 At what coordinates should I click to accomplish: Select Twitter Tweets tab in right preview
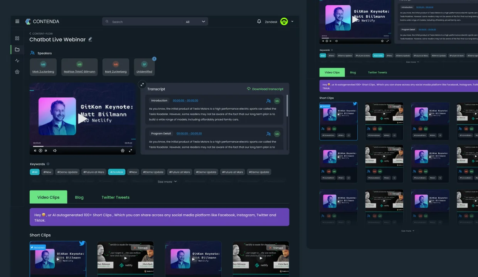[377, 72]
